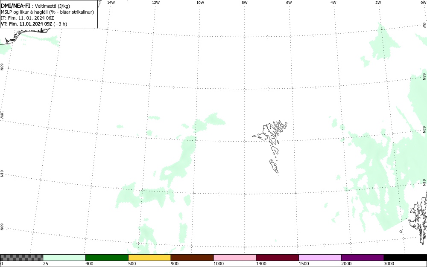Image resolution: width=427 pixels, height=267 pixels.
Task: Click the legend value 1400
Action: [x=261, y=264]
